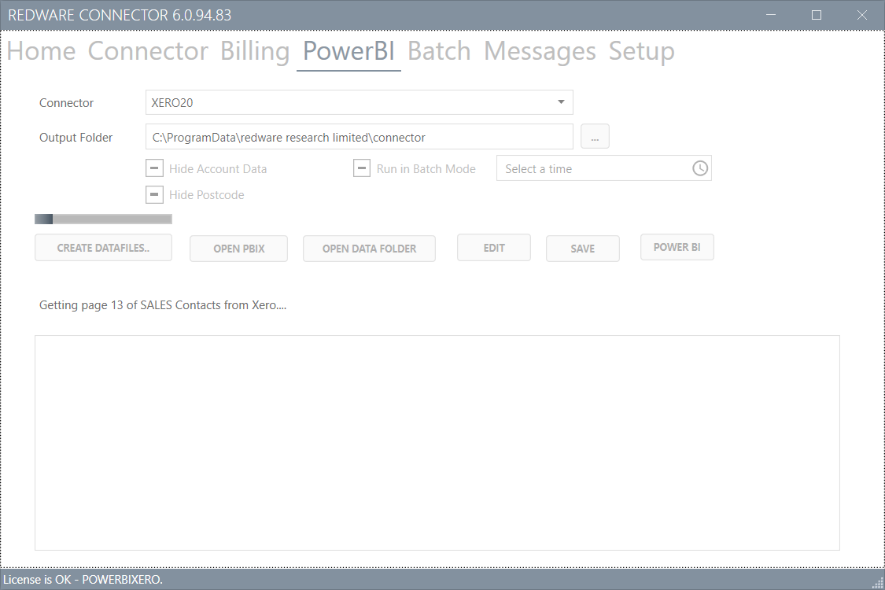Select the PowerBI tab
The image size is (885, 590).
[348, 51]
